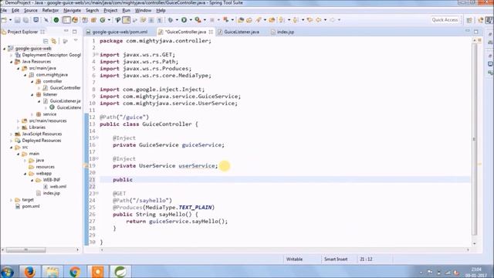Screen dimensions: 494x278
Task: Open the Navigate menu
Action: point(72,10)
